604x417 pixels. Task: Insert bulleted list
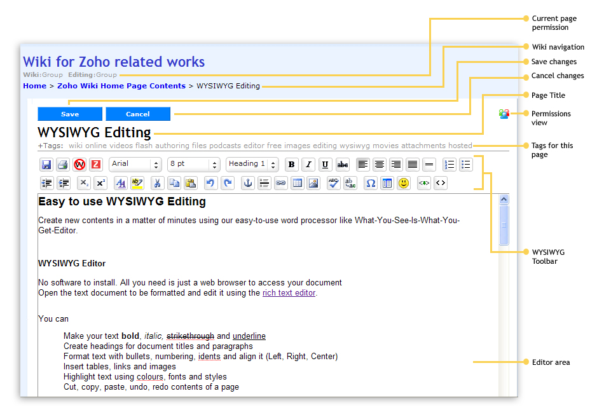(465, 165)
